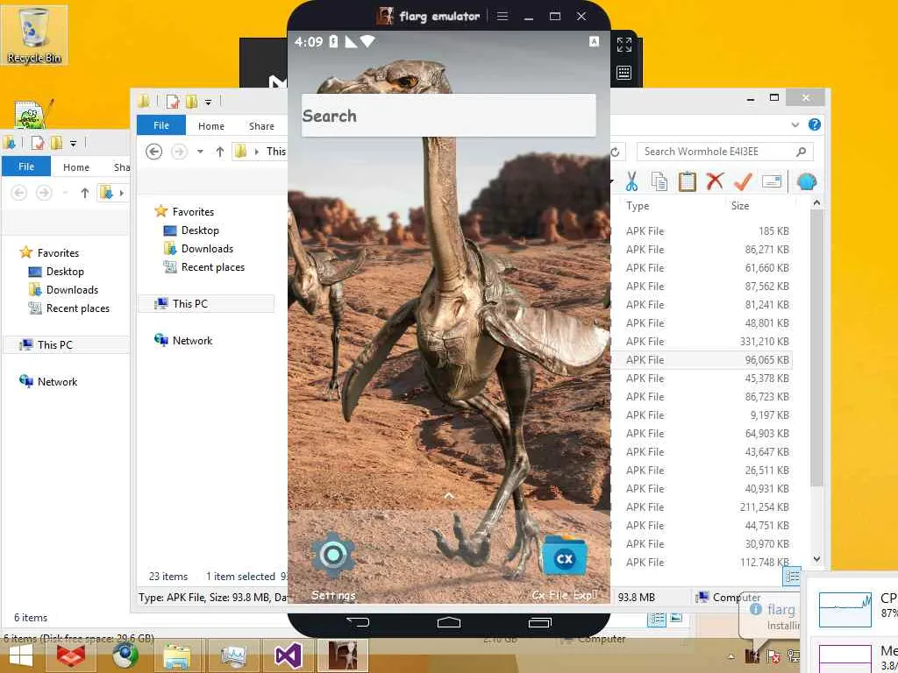Select the APK file sized 9,197 KB
898x673 pixels.
click(x=702, y=414)
